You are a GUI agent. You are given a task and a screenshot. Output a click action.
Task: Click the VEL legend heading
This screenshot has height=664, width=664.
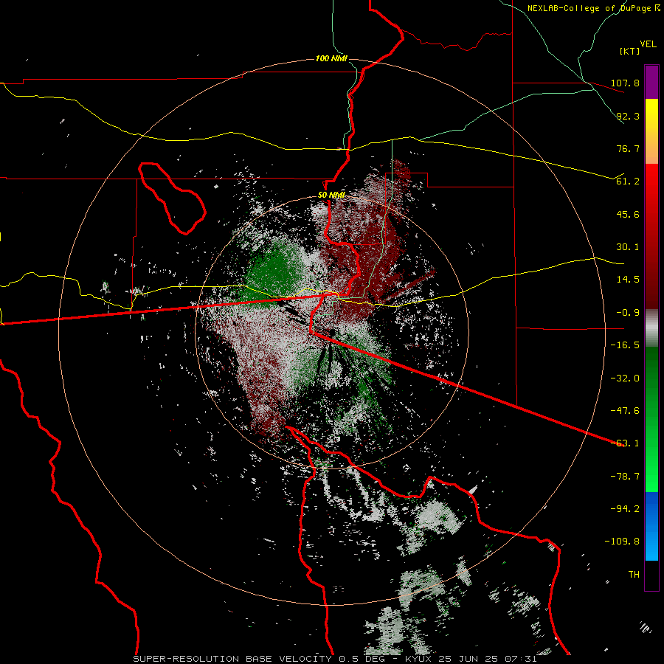[x=648, y=44]
